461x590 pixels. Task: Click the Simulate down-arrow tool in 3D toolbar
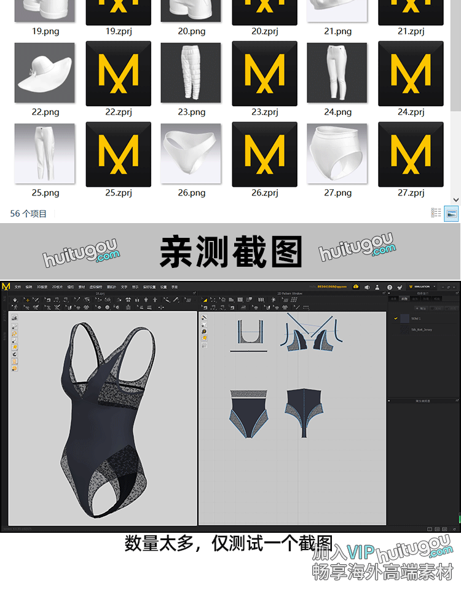(x=15, y=300)
